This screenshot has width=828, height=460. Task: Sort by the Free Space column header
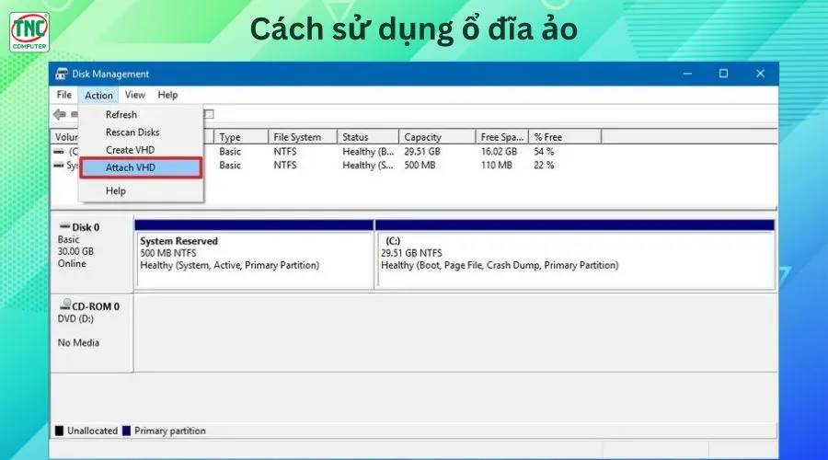pyautogui.click(x=501, y=137)
